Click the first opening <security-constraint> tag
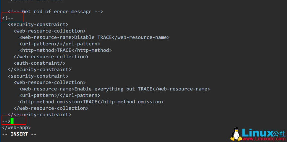 point(38,24)
